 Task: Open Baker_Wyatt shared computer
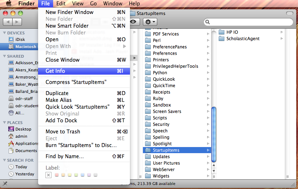[23, 84]
